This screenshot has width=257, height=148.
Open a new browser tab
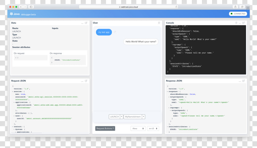[248, 8]
